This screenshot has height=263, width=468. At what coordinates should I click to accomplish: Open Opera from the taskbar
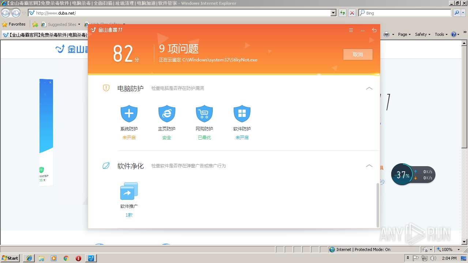coord(78,258)
